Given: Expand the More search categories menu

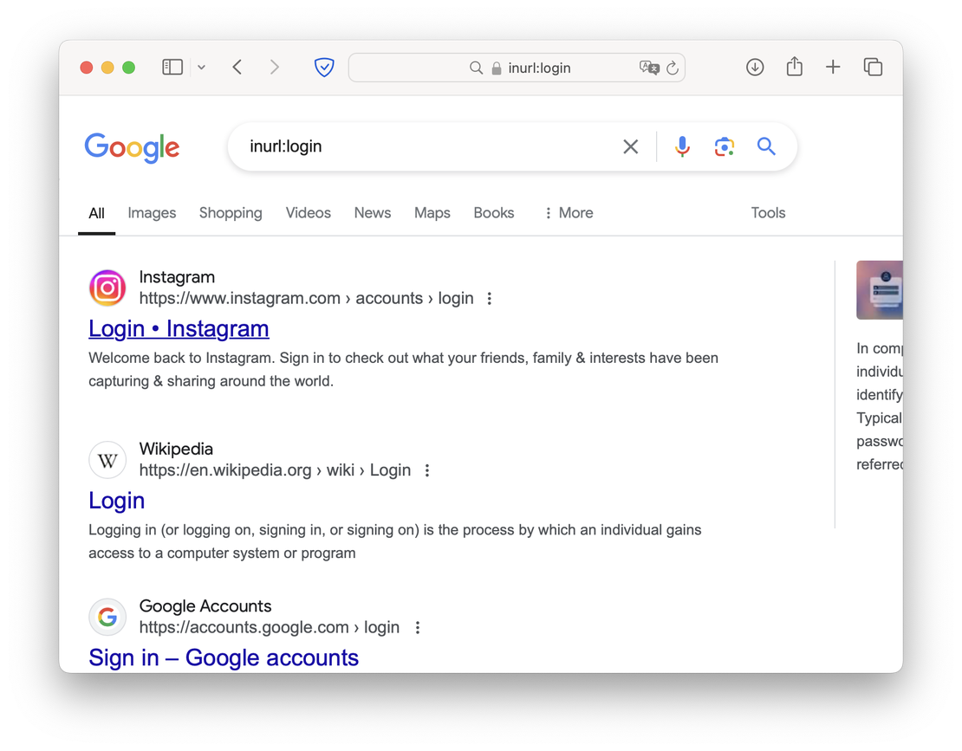Looking at the screenshot, I should [x=568, y=212].
